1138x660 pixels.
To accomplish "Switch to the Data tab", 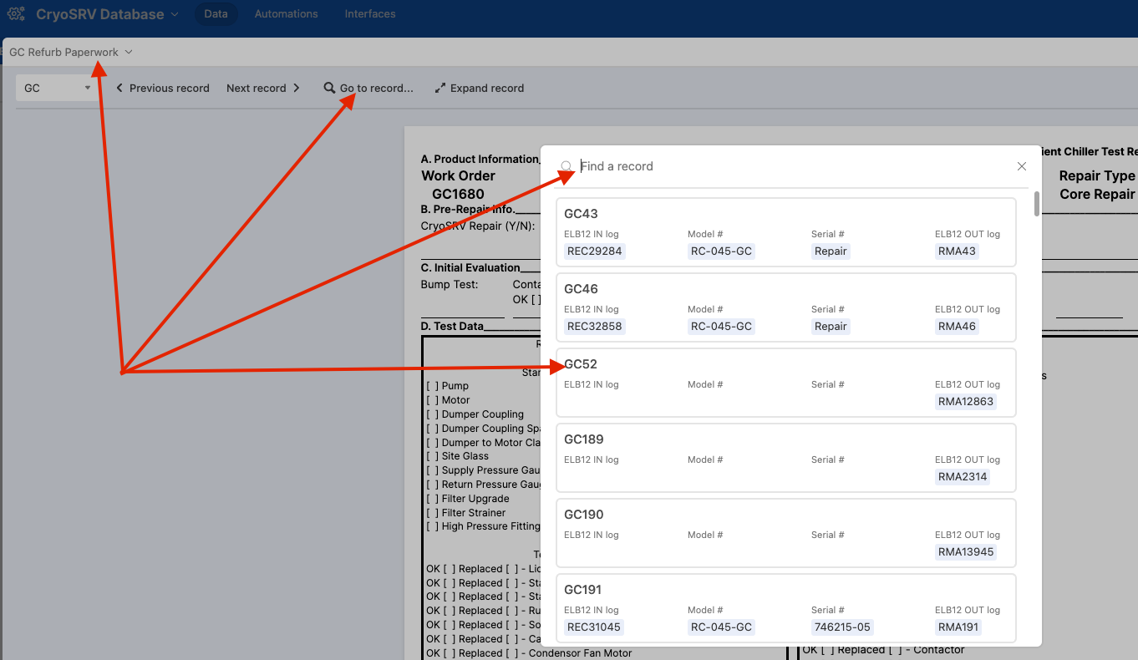I will (x=216, y=14).
